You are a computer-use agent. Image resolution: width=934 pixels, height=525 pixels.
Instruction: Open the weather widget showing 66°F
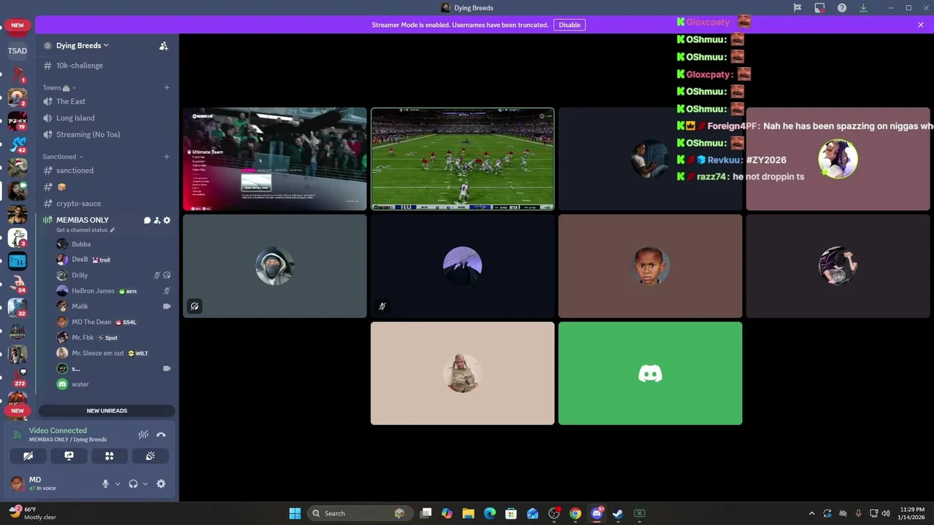pos(33,513)
